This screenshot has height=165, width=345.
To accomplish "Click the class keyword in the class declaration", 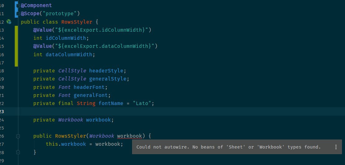I will [x=50, y=22].
